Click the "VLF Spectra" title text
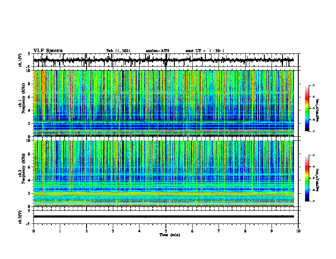The image size is (336, 259). coord(48,51)
